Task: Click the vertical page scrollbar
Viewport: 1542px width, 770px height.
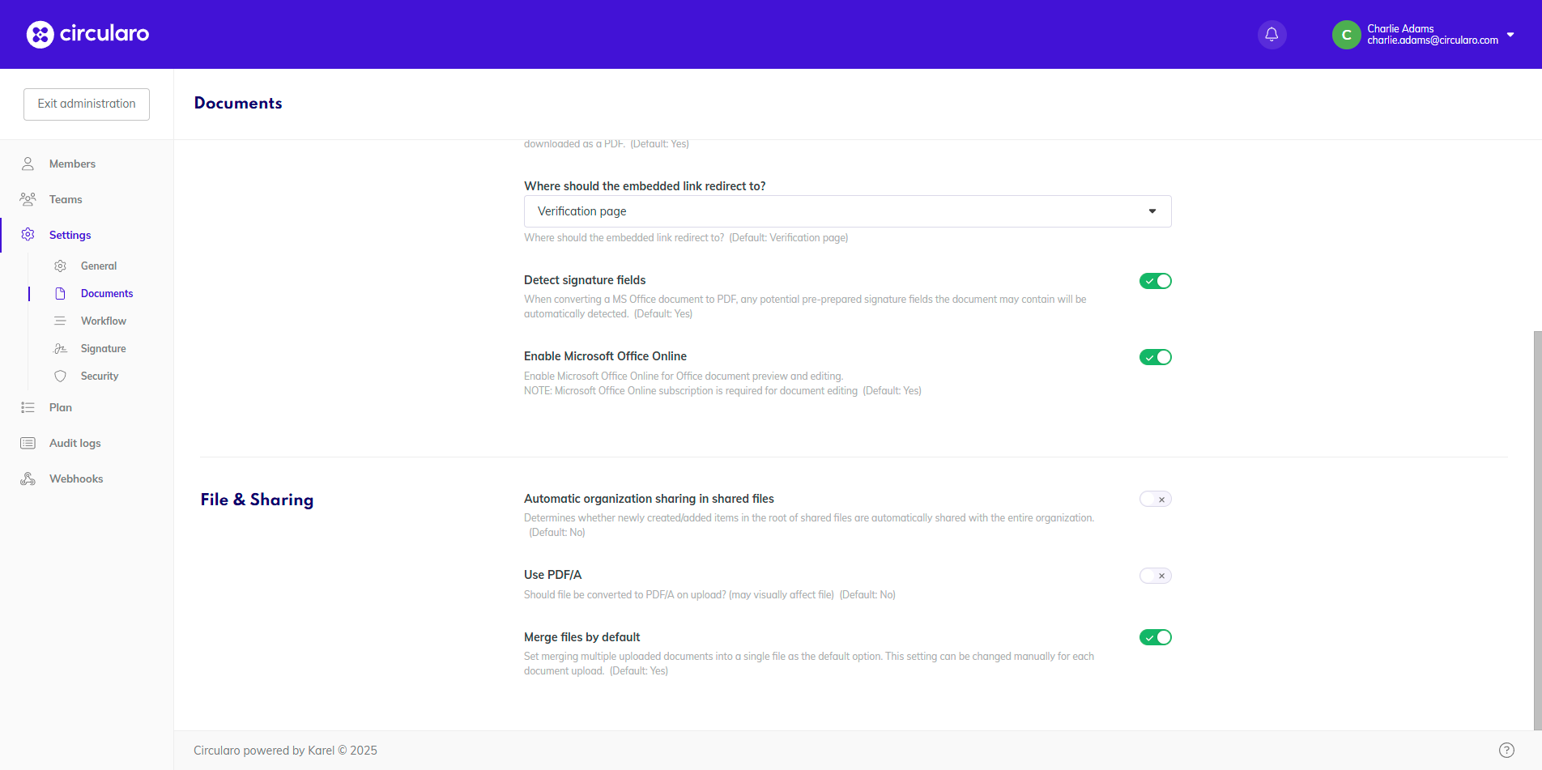Action: tap(1537, 526)
